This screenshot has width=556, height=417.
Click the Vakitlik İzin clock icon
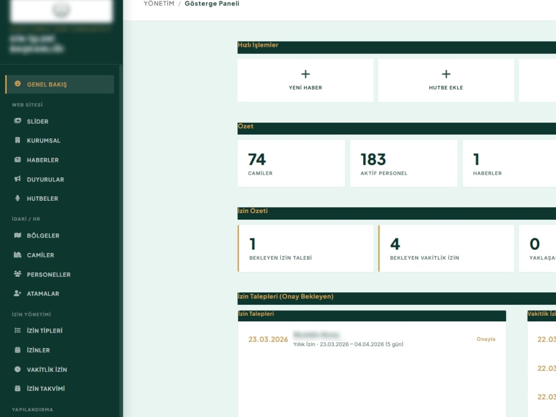17,369
